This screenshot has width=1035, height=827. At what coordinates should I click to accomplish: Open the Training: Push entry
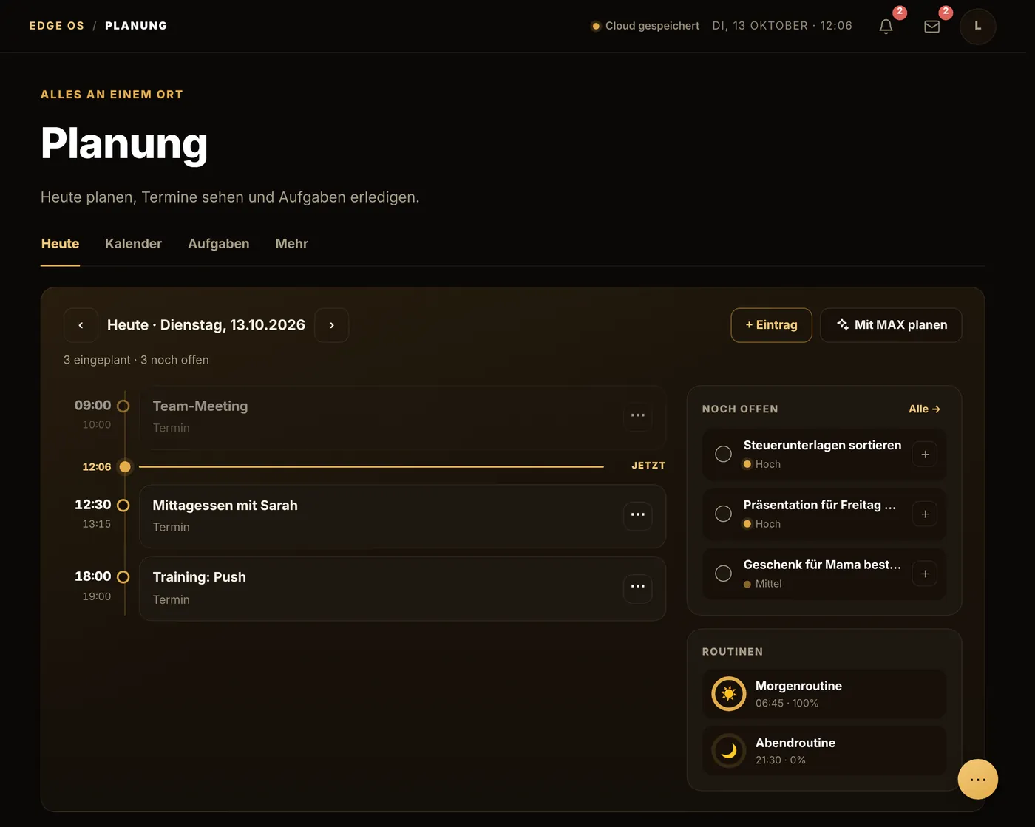(x=402, y=588)
